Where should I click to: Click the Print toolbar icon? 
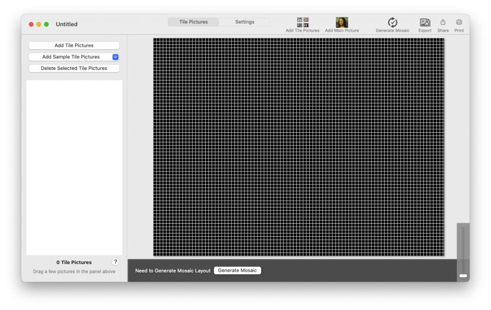[459, 22]
